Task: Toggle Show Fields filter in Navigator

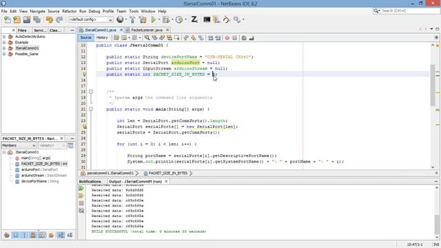Action: coord(15,235)
